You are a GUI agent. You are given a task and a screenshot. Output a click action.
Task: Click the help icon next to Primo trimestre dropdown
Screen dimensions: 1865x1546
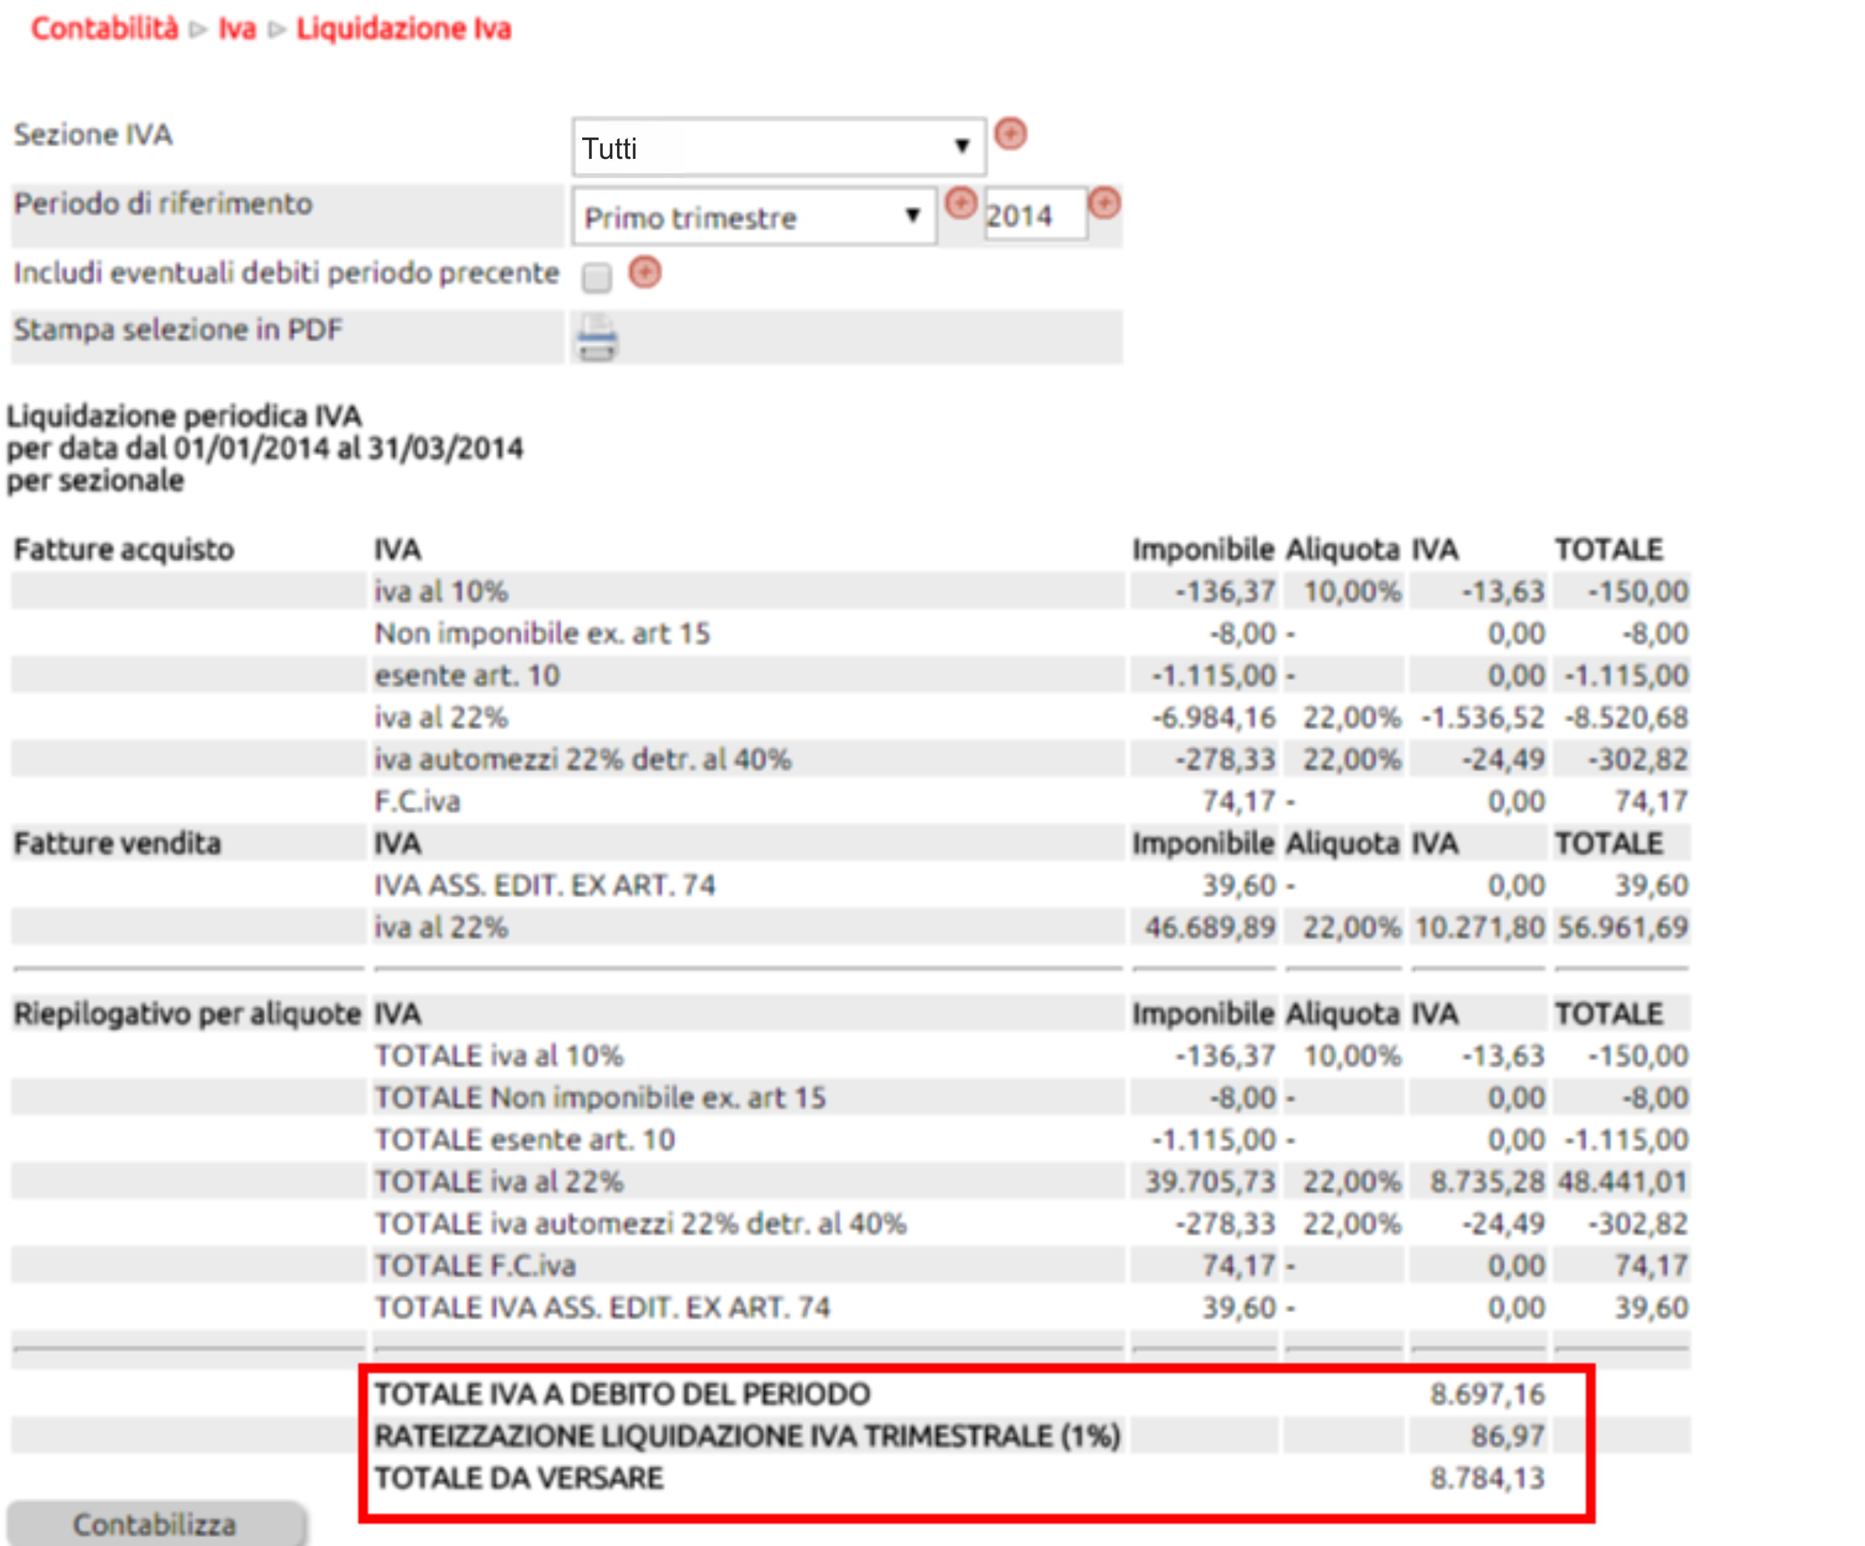pos(960,203)
